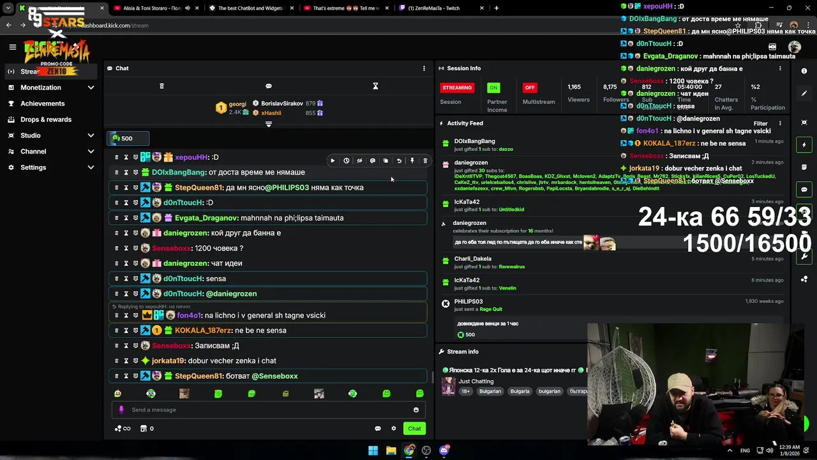
Task: Collapse the gift leaderboard with the down arrow
Action: (269, 124)
